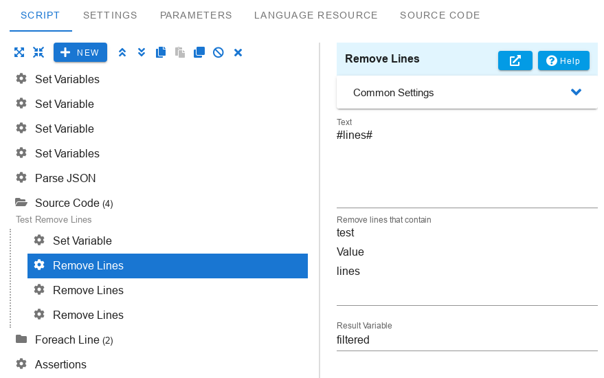
Task: Expand the Foreach Line folder
Action: tap(21, 340)
